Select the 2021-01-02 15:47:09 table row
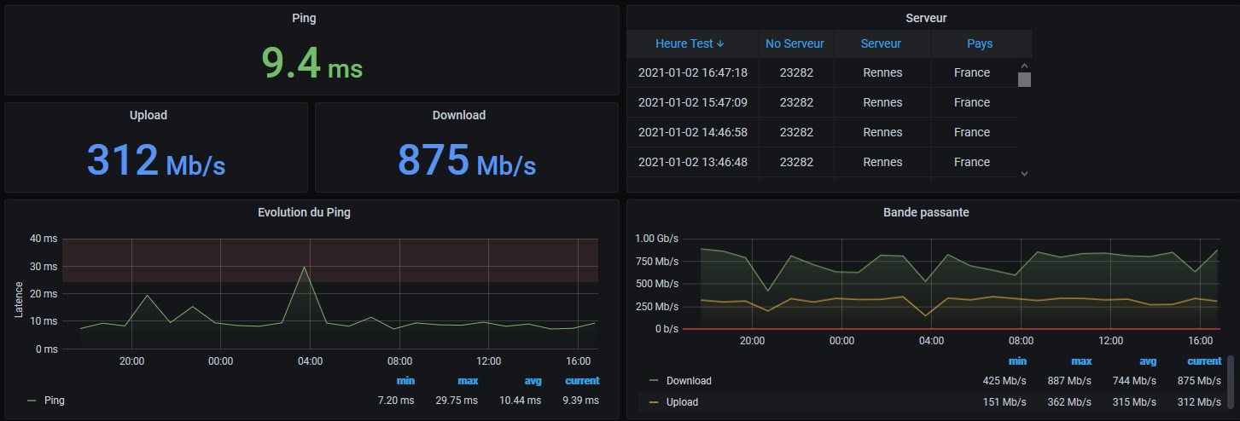This screenshot has height=421, width=1240. pyautogui.click(x=692, y=102)
